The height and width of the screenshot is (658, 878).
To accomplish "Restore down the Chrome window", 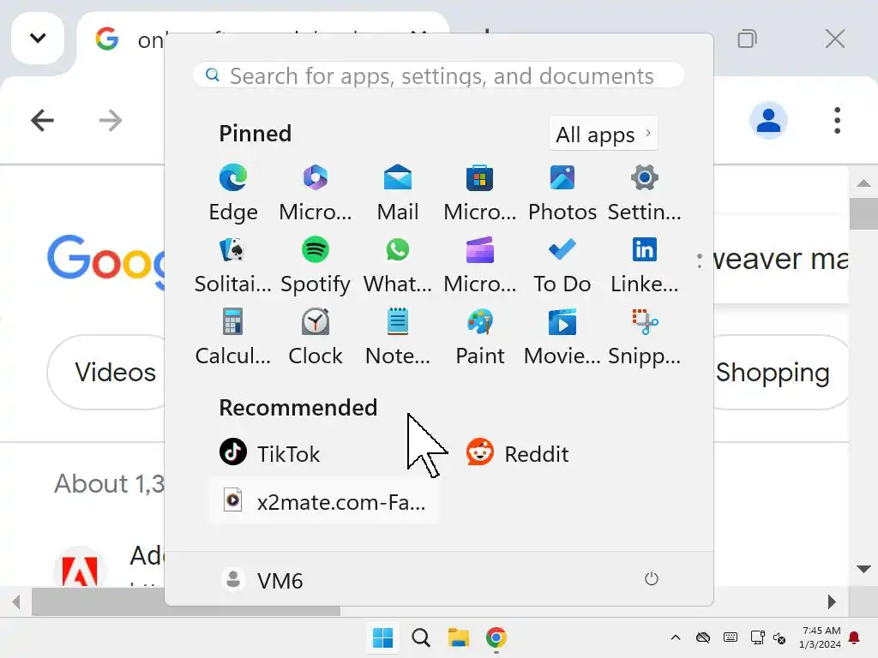I will [747, 39].
